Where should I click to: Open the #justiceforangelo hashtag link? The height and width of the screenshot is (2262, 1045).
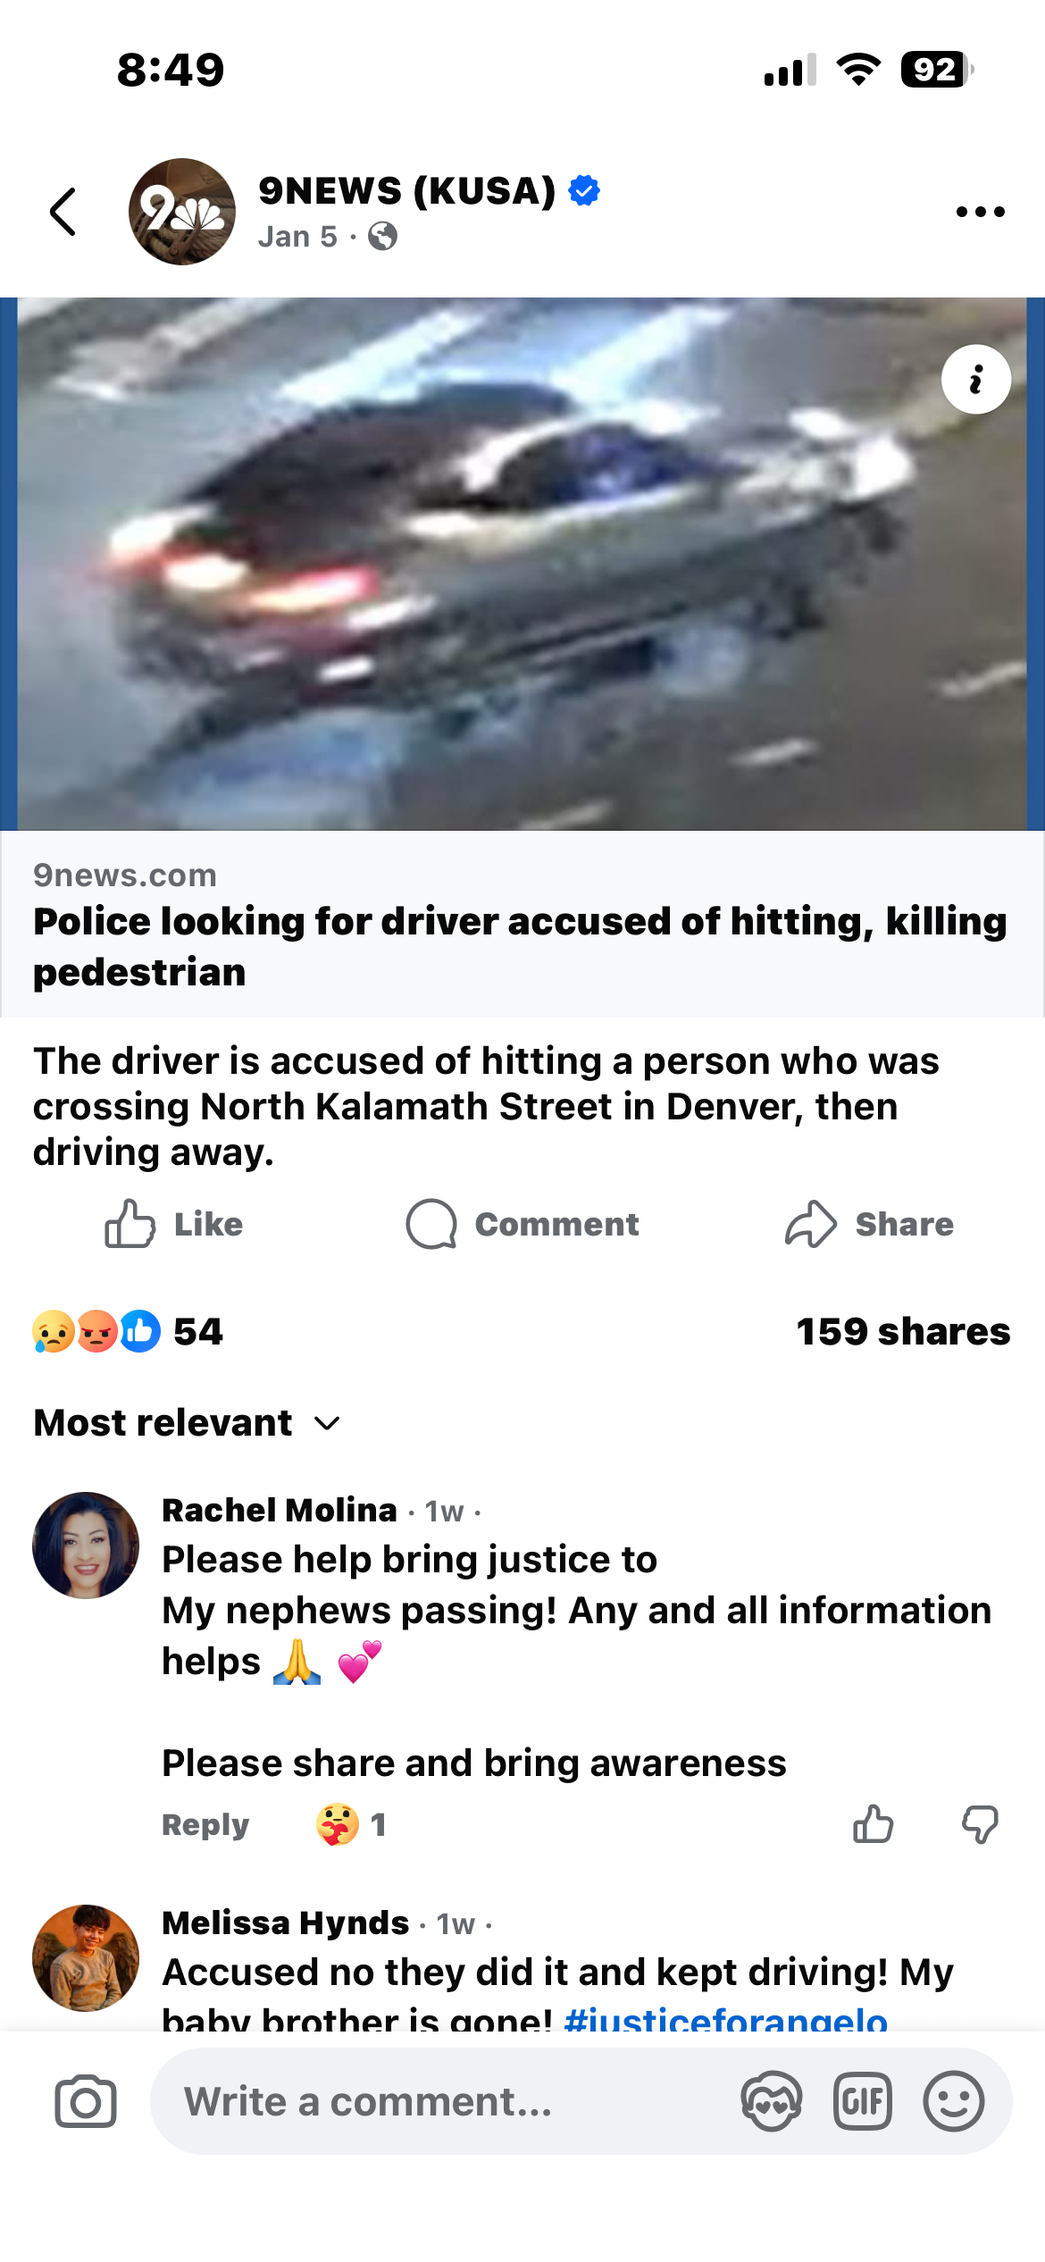pyautogui.click(x=726, y=2017)
